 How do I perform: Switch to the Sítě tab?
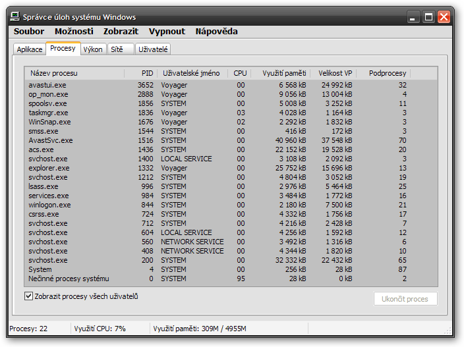[x=121, y=49]
